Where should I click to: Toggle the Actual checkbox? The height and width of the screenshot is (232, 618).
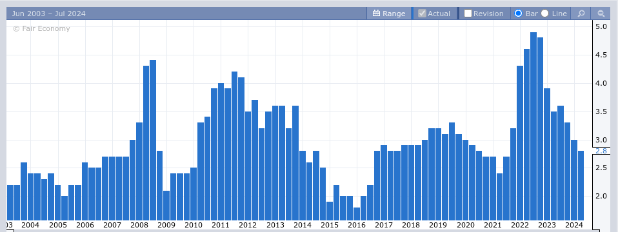coord(422,14)
